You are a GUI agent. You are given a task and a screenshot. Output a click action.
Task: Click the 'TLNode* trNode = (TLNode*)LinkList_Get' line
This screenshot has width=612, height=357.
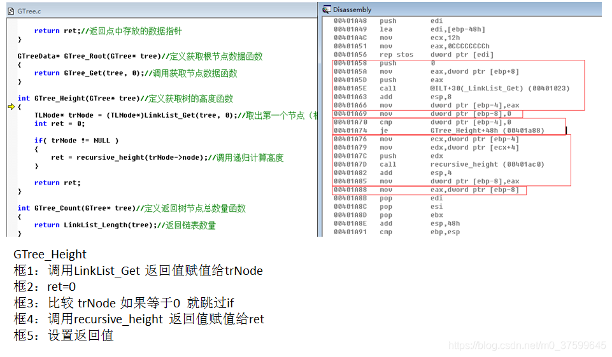(x=176, y=115)
